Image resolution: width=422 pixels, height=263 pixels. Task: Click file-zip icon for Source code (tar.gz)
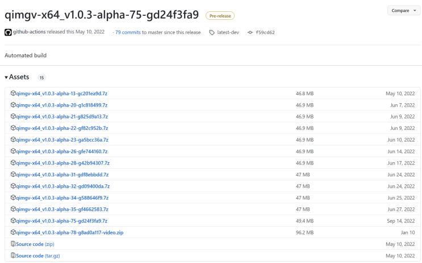13,256
